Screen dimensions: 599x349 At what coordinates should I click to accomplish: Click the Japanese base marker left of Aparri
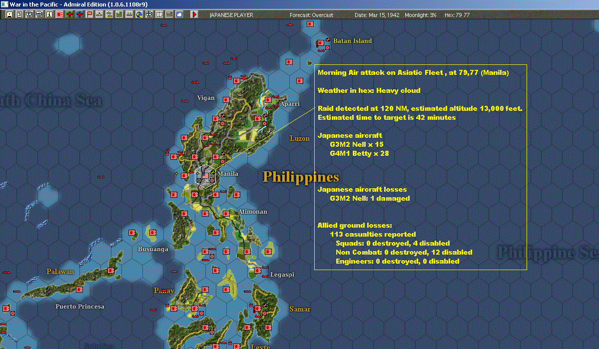(x=268, y=100)
